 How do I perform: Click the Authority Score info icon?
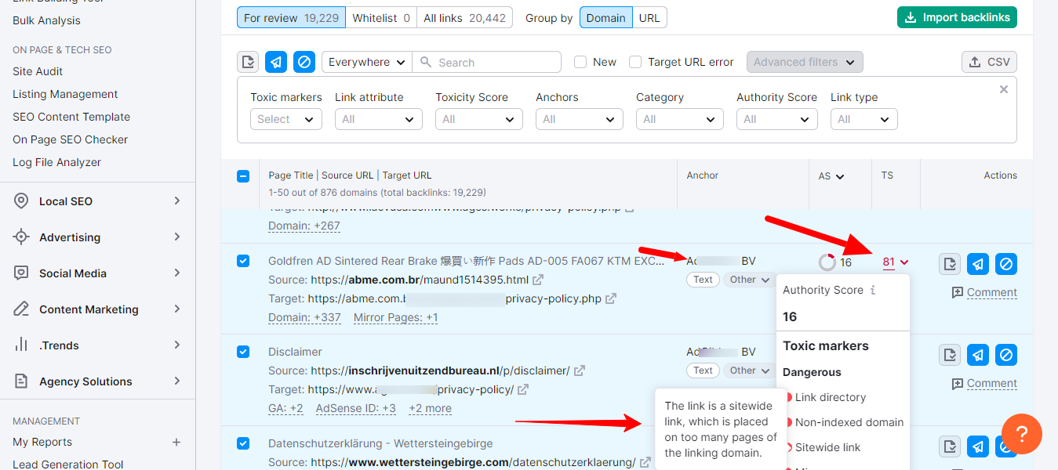pyautogui.click(x=873, y=290)
